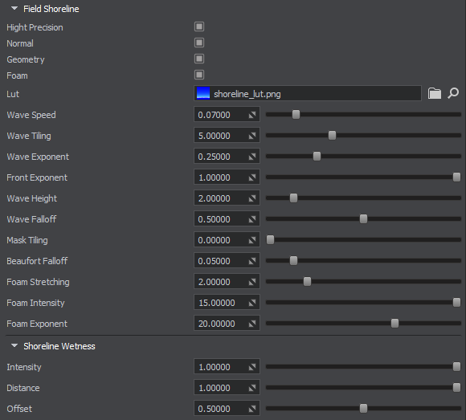Enable the Foam checkbox
466x420 pixels.
(199, 75)
